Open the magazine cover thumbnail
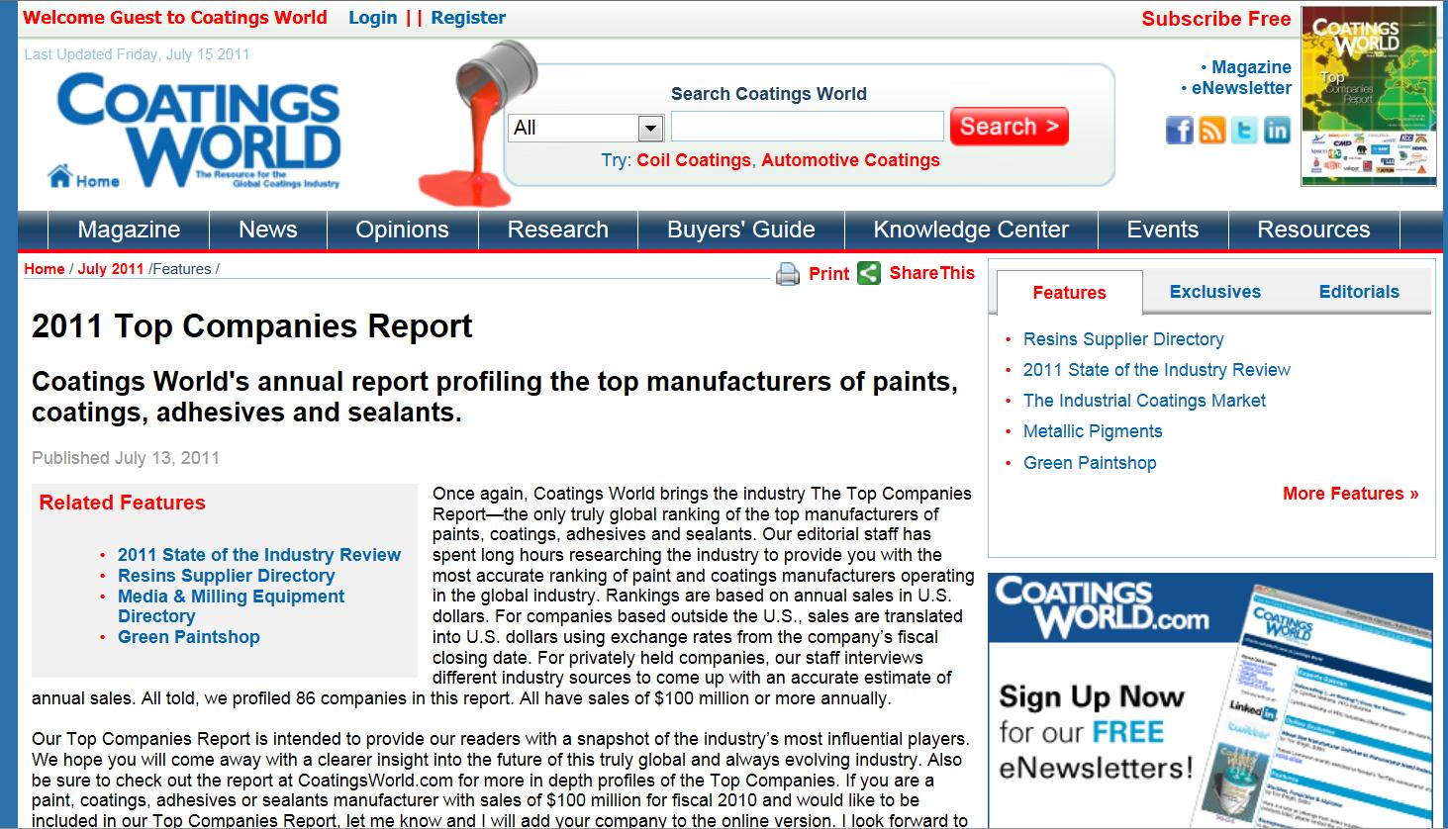The image size is (1448, 829). click(1368, 96)
